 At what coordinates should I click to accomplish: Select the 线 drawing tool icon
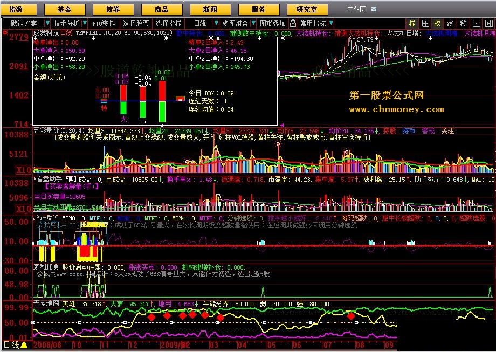pos(451,23)
